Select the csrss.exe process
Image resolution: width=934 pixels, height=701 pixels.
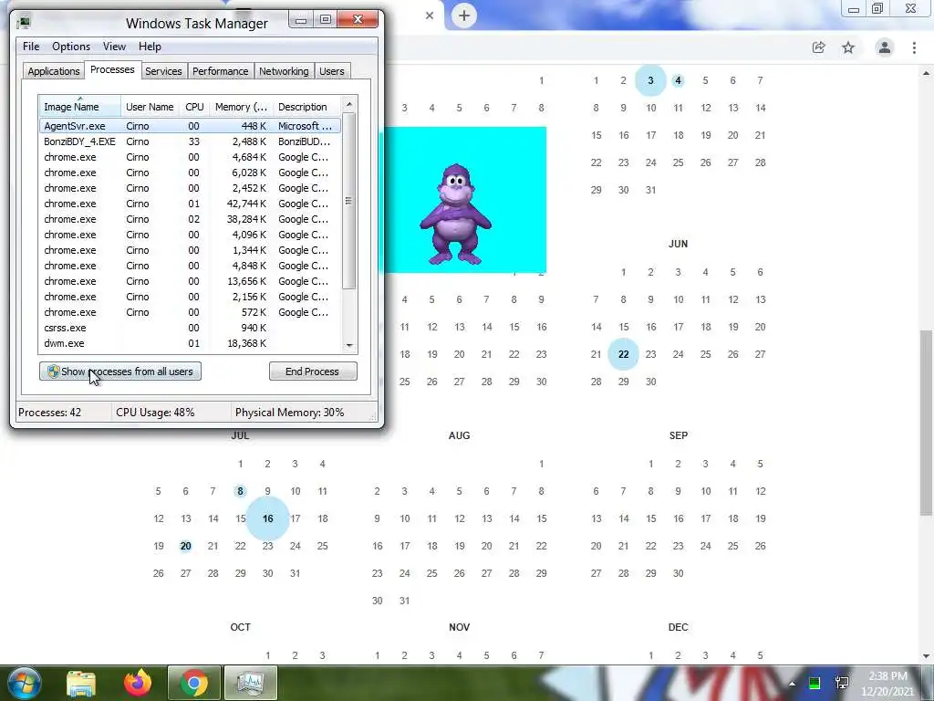[190, 328]
